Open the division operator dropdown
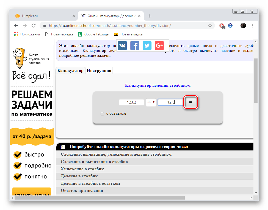Viewport: 268px width, 210px height. 151,102
